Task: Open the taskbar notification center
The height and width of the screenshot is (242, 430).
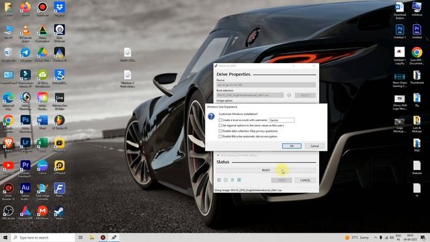Action: [x=423, y=237]
